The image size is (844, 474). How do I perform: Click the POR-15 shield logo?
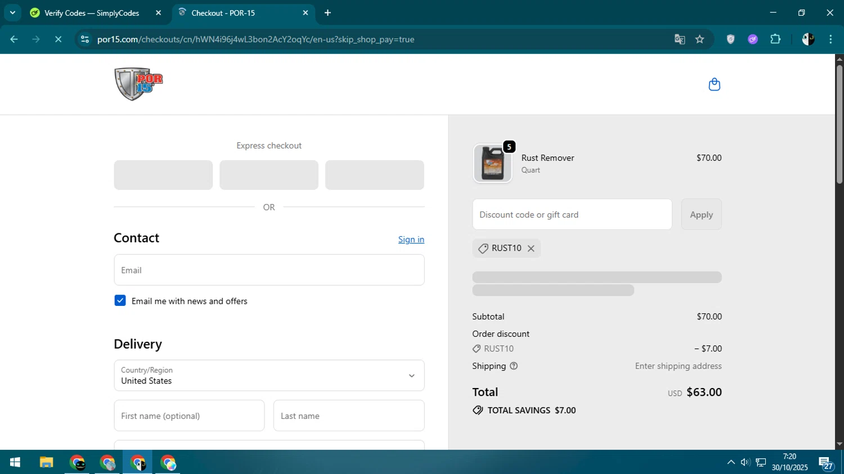(138, 84)
